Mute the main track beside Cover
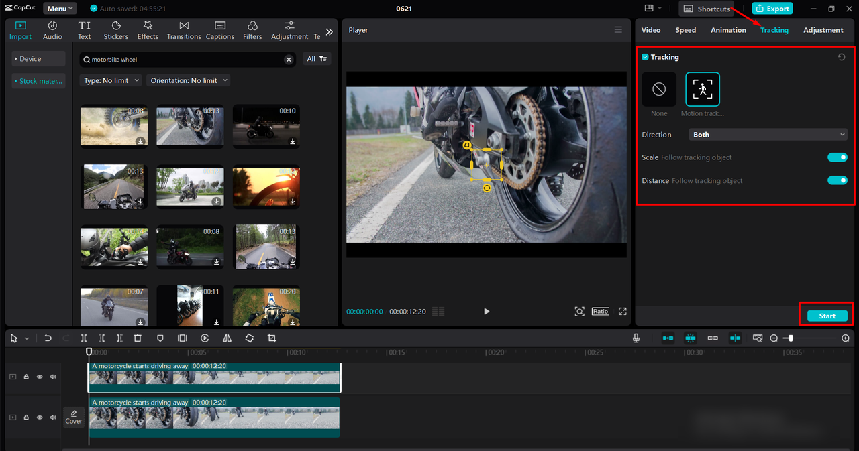 53,417
